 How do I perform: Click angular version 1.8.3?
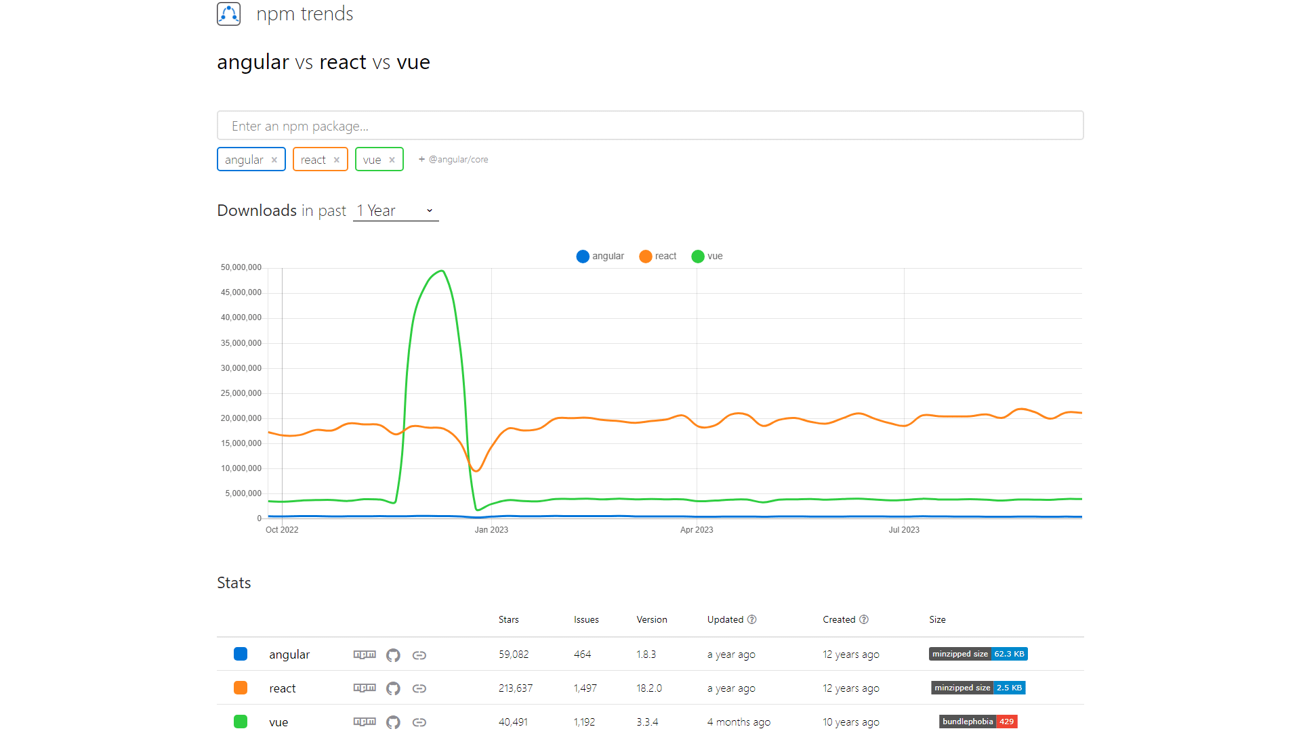point(646,655)
